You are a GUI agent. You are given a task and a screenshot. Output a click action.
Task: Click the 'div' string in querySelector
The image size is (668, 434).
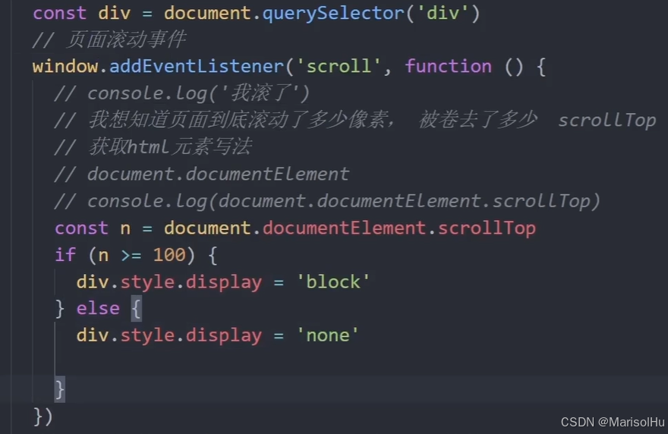pyautogui.click(x=443, y=13)
